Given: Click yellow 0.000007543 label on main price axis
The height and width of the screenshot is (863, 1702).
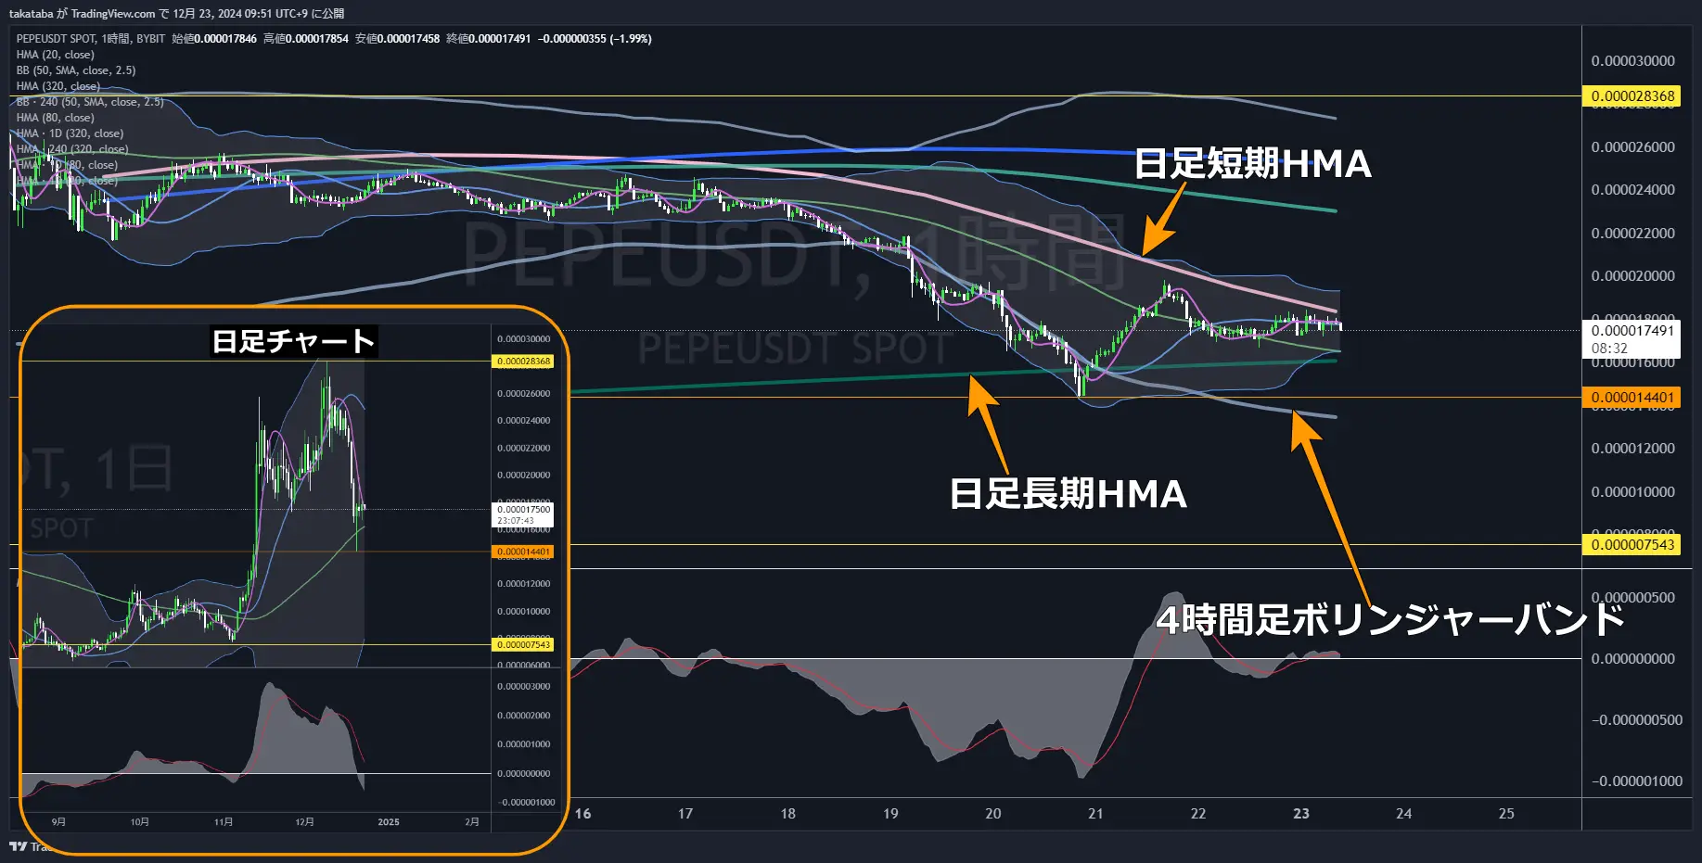Looking at the screenshot, I should (x=1632, y=545).
